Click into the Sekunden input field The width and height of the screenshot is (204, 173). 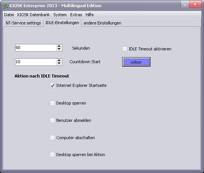pos(36,48)
